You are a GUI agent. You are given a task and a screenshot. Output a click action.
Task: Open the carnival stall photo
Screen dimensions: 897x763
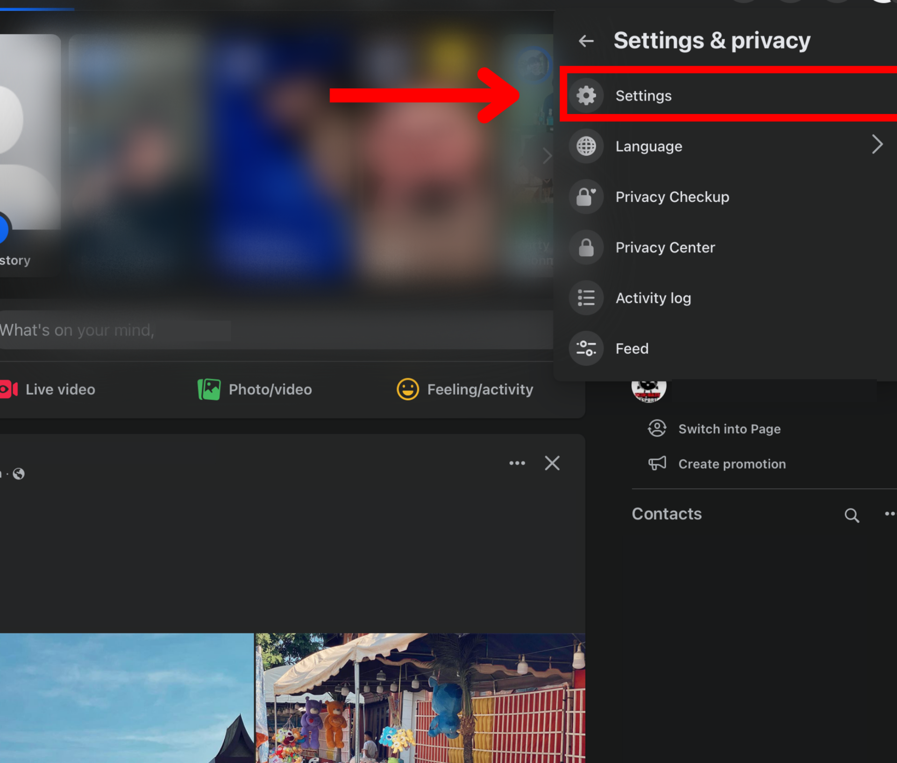pyautogui.click(x=420, y=698)
